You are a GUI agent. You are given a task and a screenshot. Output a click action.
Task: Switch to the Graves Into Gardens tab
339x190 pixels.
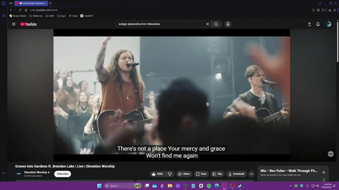click(x=31, y=3)
